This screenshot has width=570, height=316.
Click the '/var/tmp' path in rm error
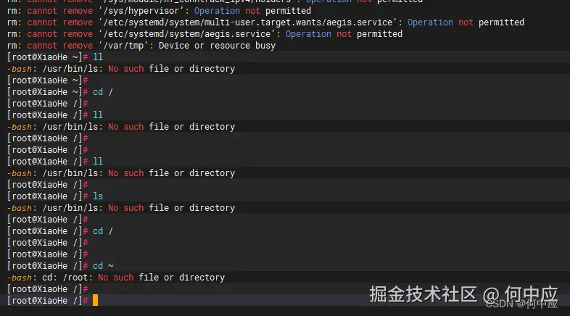point(123,46)
